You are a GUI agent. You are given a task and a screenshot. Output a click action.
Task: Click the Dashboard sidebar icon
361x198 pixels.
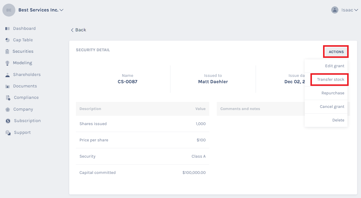(x=8, y=29)
